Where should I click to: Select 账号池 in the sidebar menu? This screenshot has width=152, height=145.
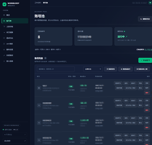(15, 21)
